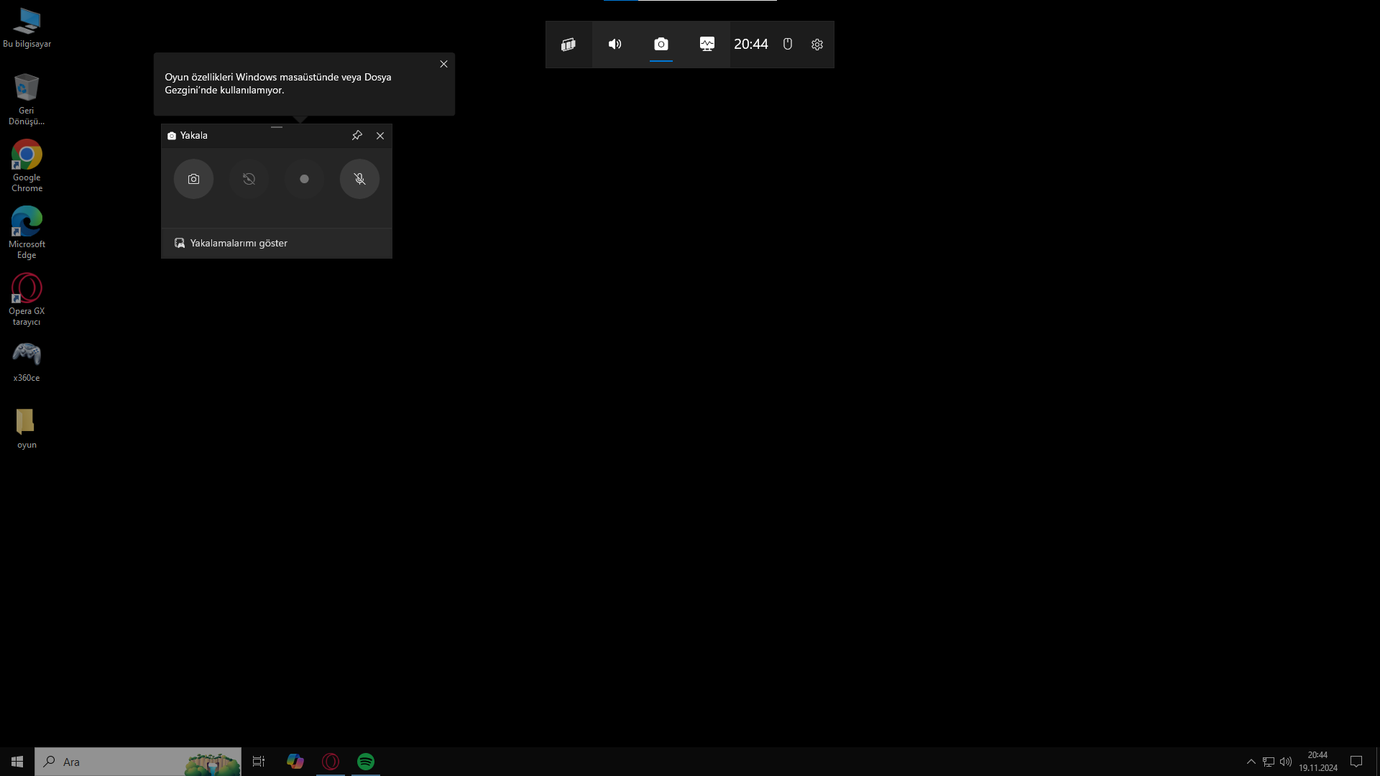
Task: Toggle mouse click-through icon in Game Bar
Action: 788,45
